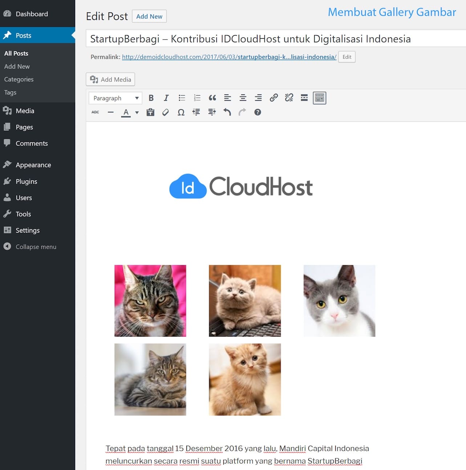Open the permalink to the post
This screenshot has width=466, height=470.
pos(229,57)
